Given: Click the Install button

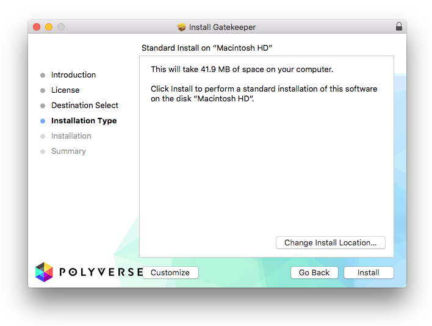Looking at the screenshot, I should [x=369, y=272].
